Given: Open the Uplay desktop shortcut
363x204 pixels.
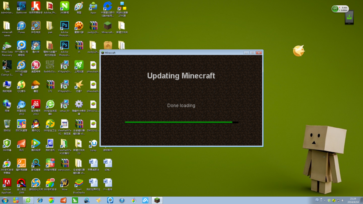Looking at the screenshot, I should tap(93, 145).
